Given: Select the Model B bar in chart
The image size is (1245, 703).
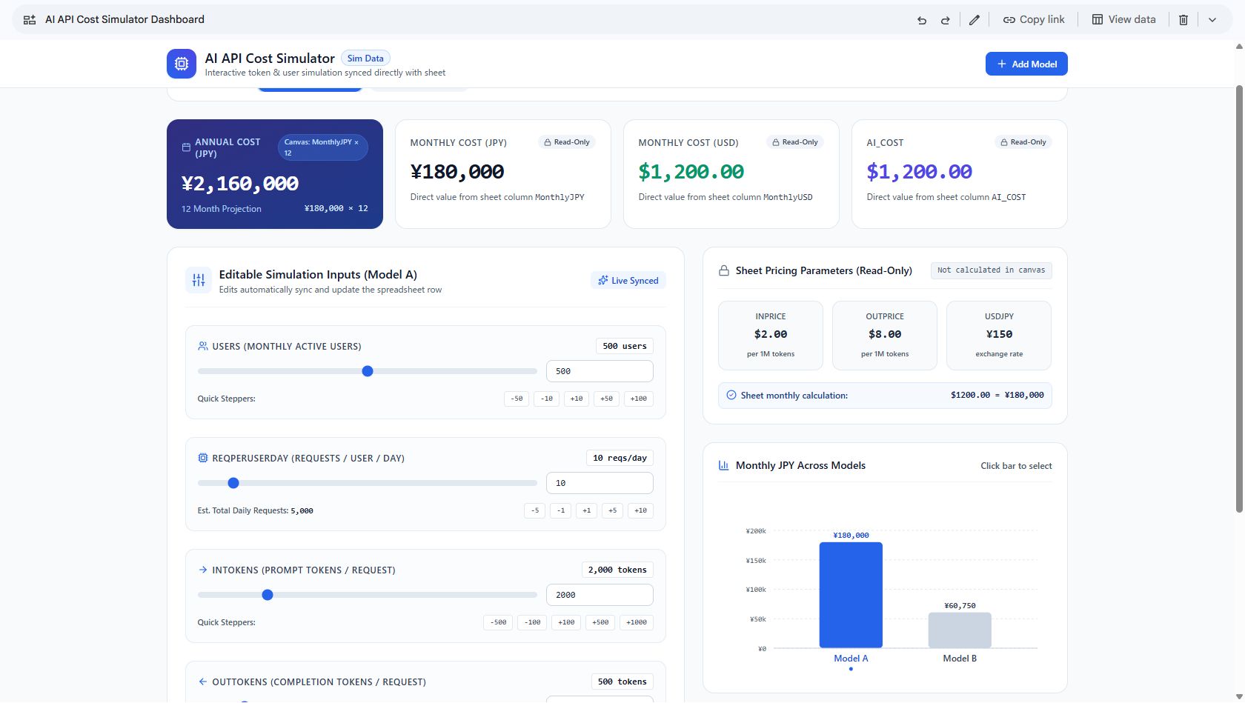Looking at the screenshot, I should pyautogui.click(x=960, y=630).
